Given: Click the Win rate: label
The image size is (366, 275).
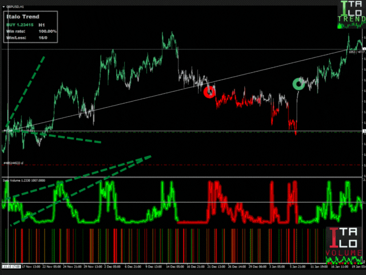Looking at the screenshot, I should coord(15,32).
